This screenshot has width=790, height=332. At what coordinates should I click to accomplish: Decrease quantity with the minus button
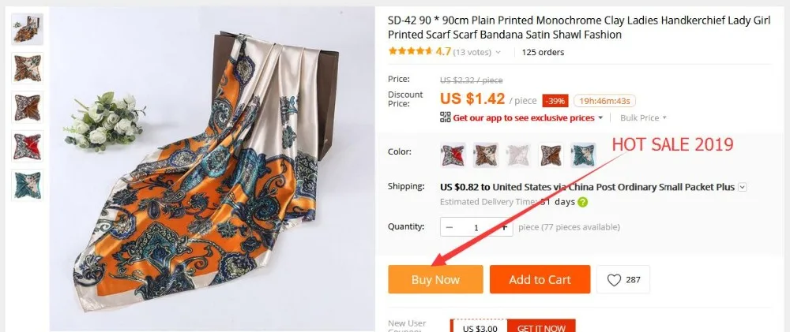click(450, 227)
